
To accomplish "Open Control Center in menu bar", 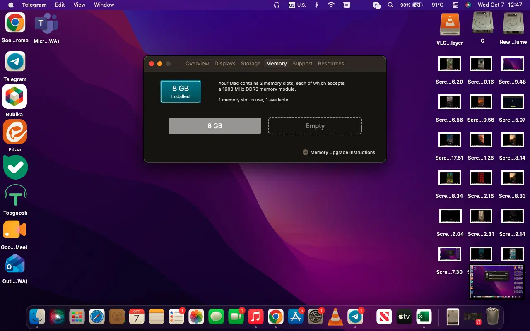I will [455, 5].
